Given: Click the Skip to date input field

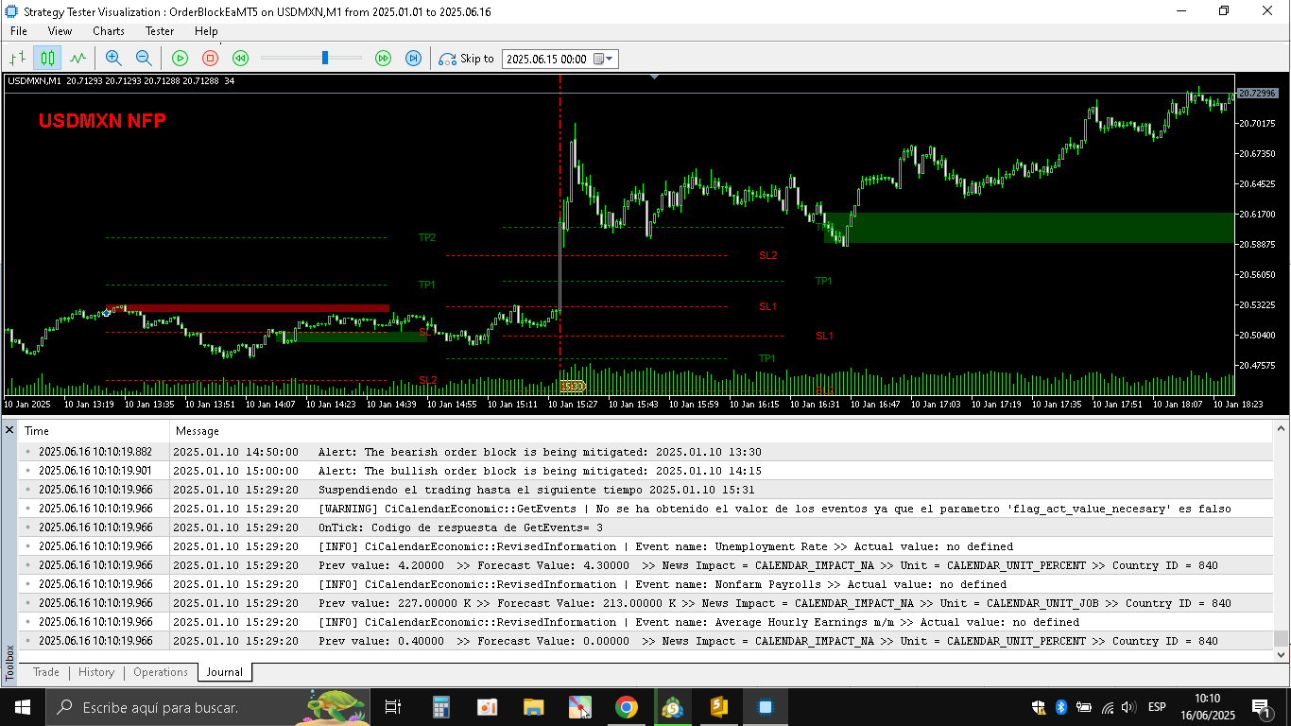Looking at the screenshot, I should pyautogui.click(x=546, y=59).
